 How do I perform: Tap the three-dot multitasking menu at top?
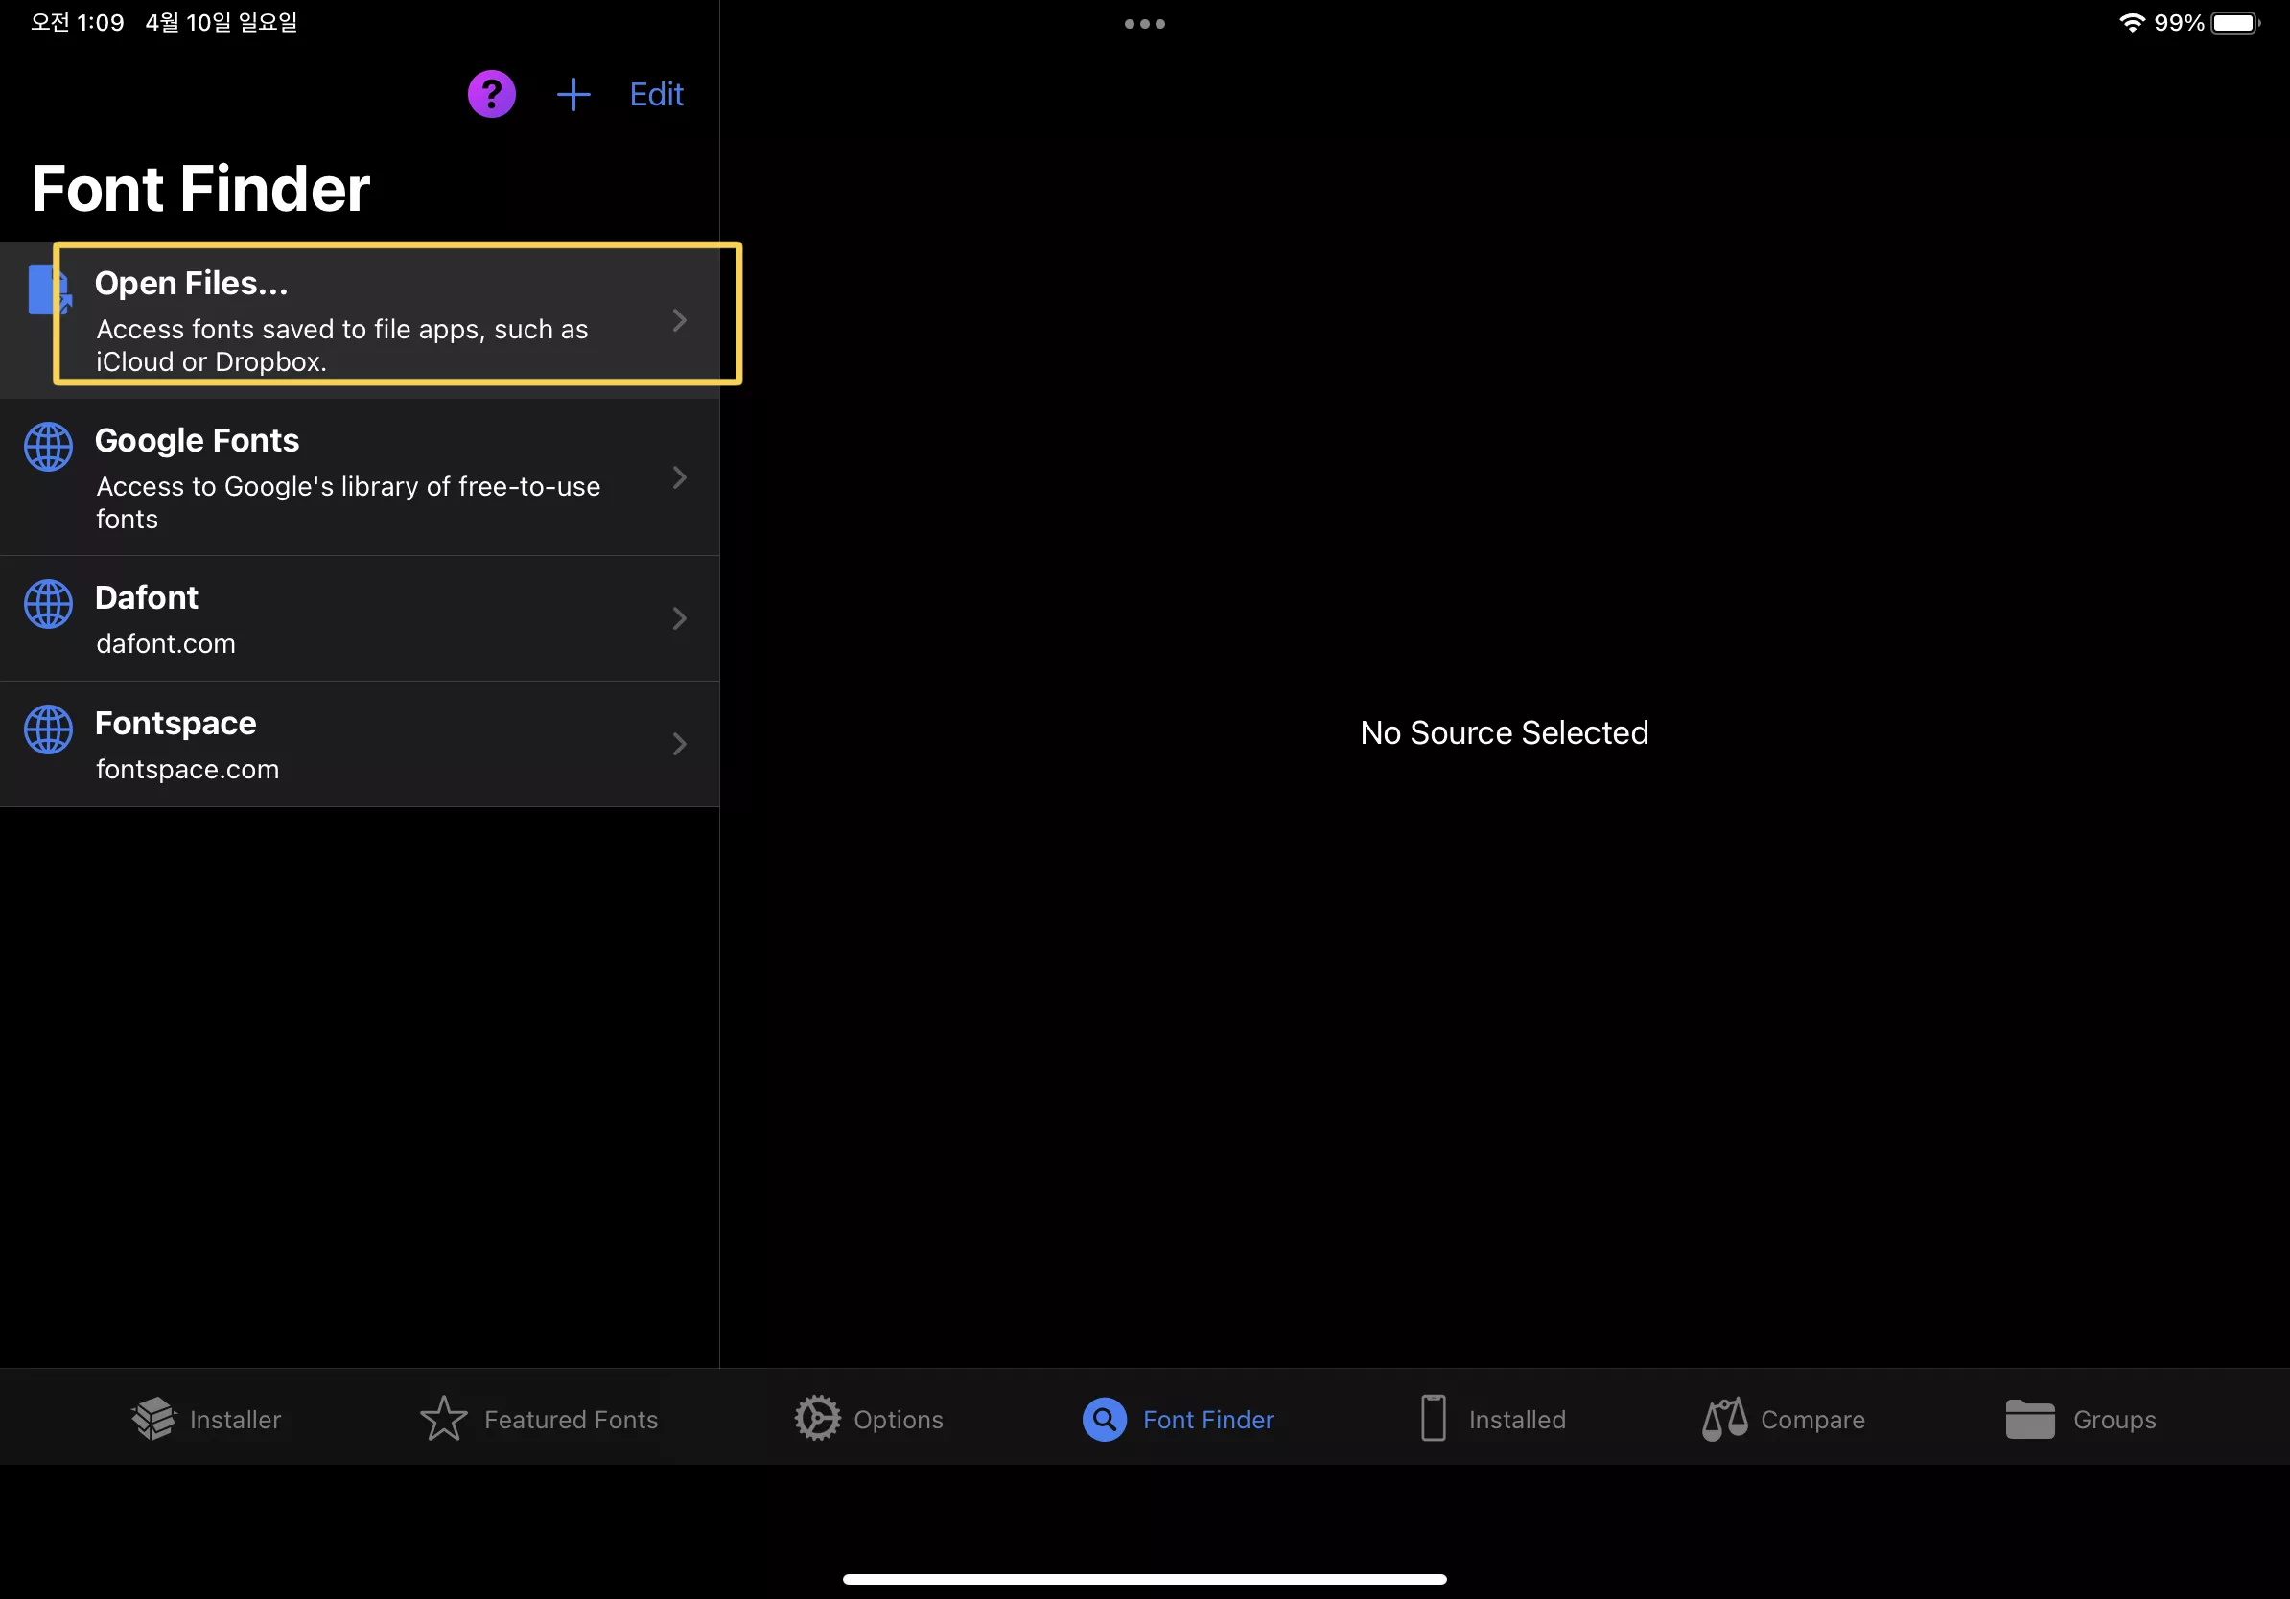tap(1144, 24)
